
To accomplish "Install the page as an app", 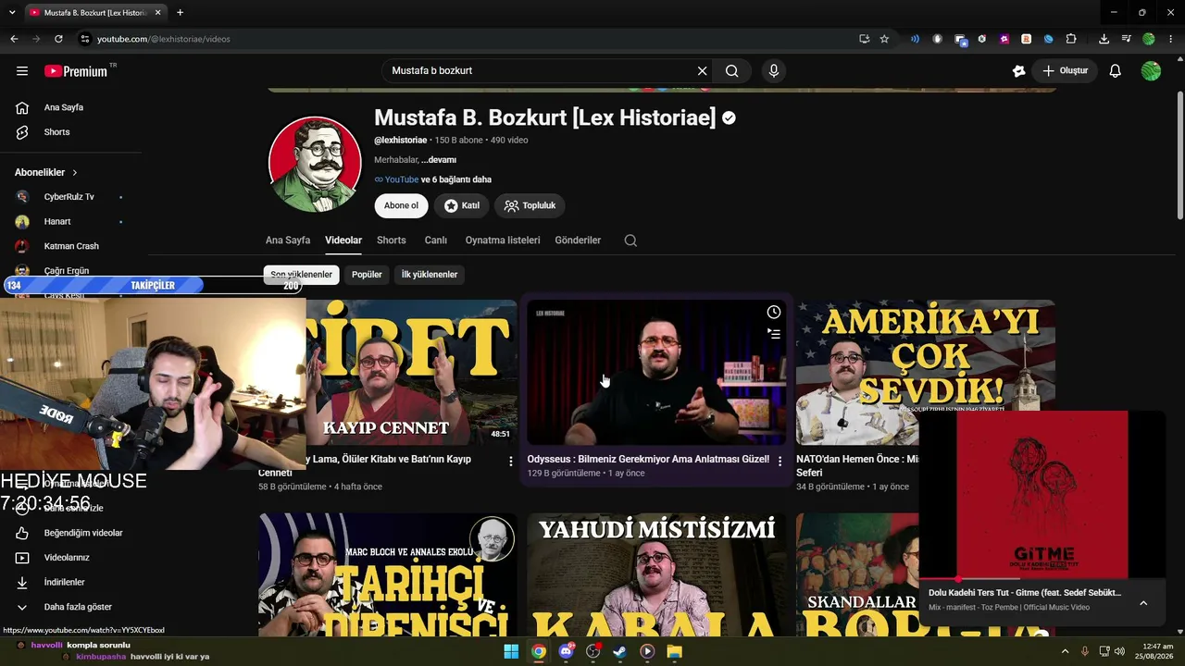I will [x=864, y=39].
